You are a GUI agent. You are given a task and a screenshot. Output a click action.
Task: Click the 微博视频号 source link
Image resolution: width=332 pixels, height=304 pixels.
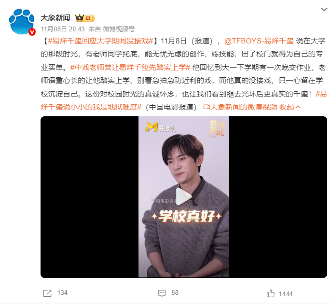click(x=119, y=29)
